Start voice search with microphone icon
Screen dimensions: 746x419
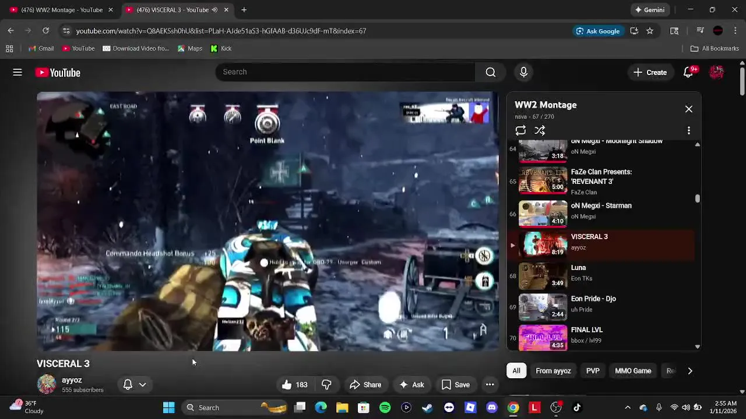click(x=523, y=72)
